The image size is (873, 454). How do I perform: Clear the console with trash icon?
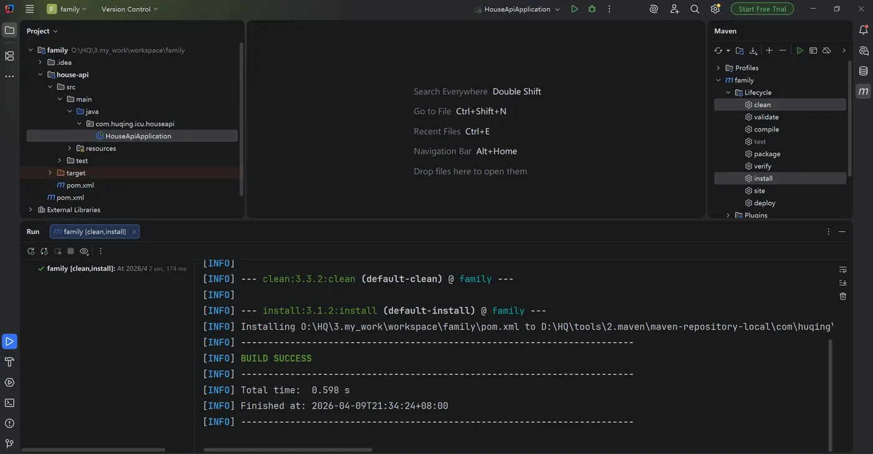842,296
